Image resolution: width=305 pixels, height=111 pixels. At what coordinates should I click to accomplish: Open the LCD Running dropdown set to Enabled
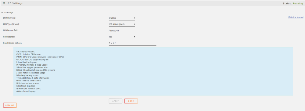tap(122, 18)
